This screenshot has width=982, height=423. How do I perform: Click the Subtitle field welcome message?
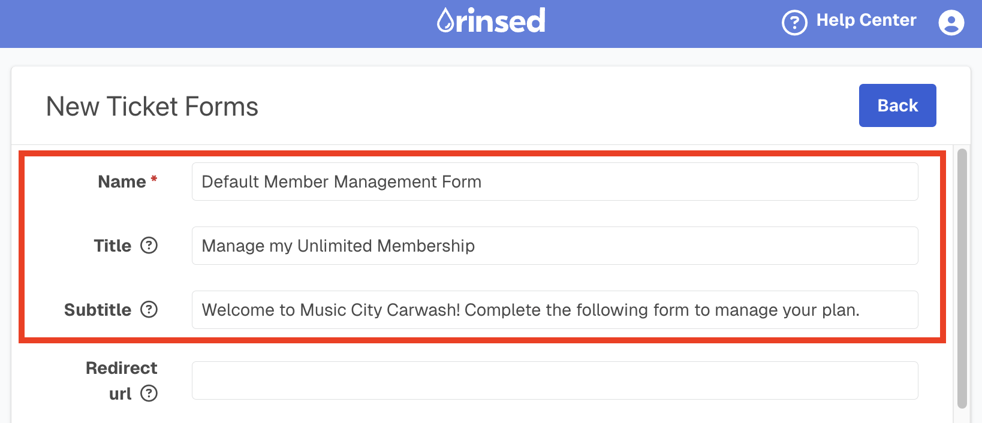click(555, 310)
